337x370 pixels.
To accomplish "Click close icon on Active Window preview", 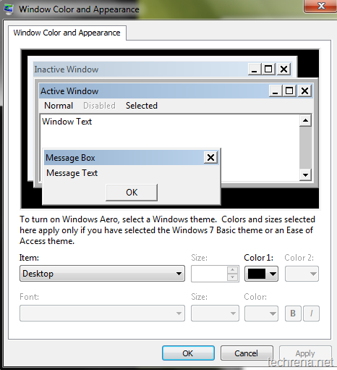I will (305, 91).
